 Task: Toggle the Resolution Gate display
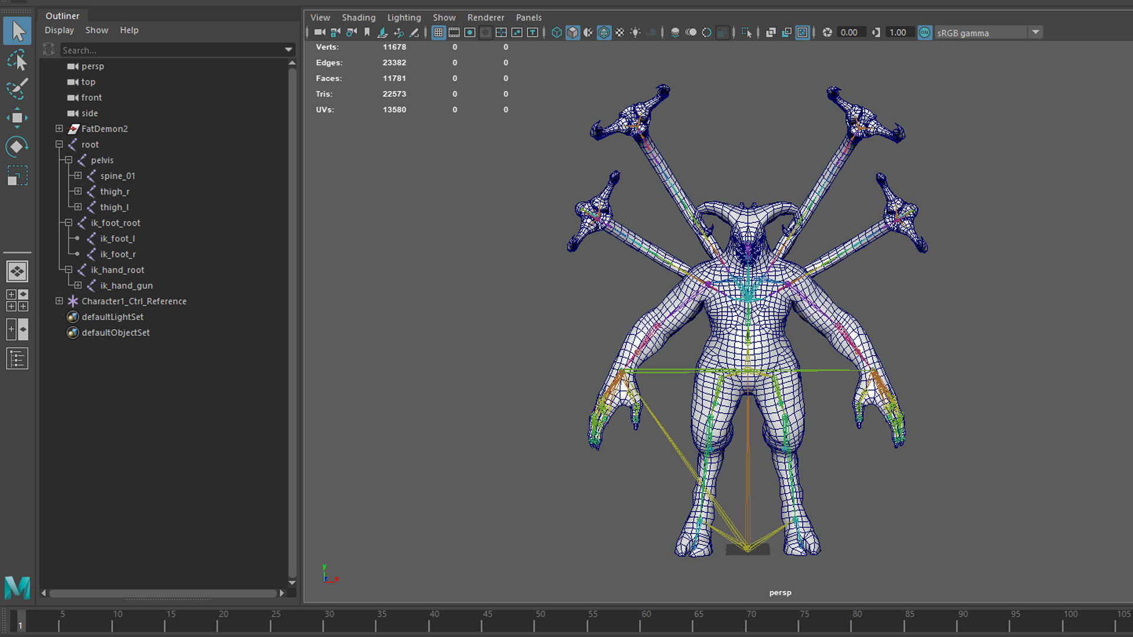coord(470,32)
